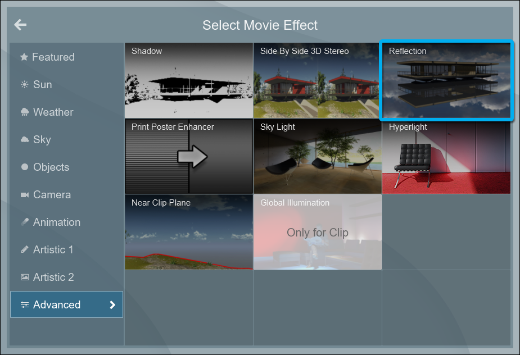This screenshot has height=355, width=520.
Task: Choose the Hyperlight effect thumbnail
Action: point(446,156)
